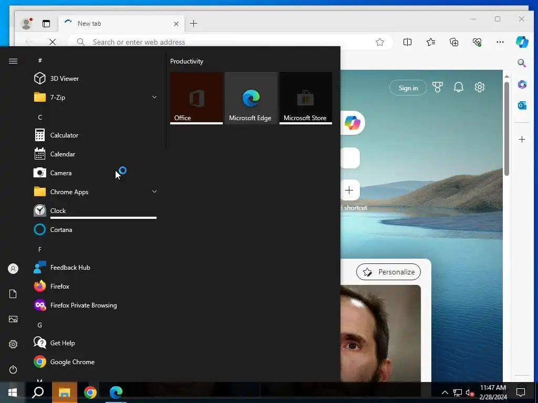Expand the 7-Zip folder chevron
The width and height of the screenshot is (538, 403).
pyautogui.click(x=154, y=97)
